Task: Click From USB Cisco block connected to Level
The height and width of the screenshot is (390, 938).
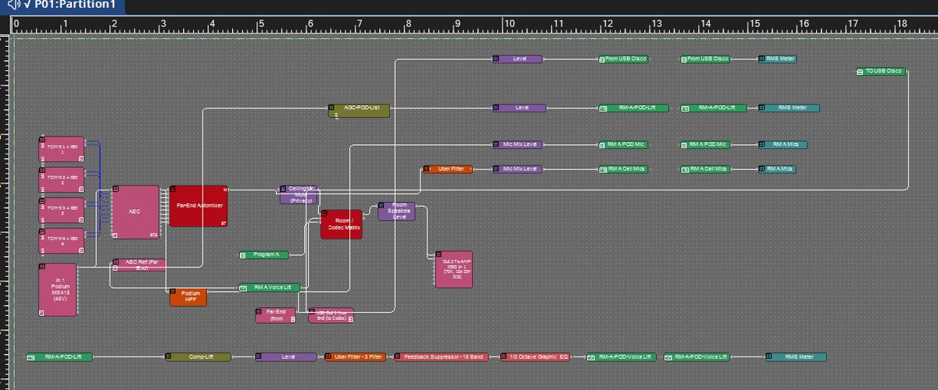Action: (624, 59)
